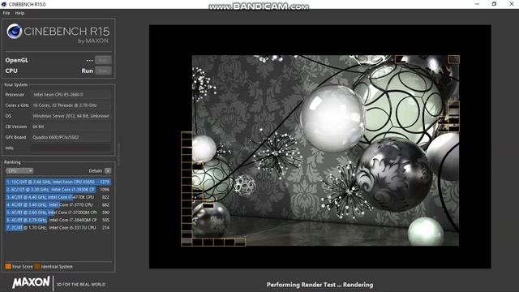Image resolution: width=519 pixels, height=292 pixels.
Task: Select the Core i7-3720QM ranking row
Action: [x=58, y=213]
